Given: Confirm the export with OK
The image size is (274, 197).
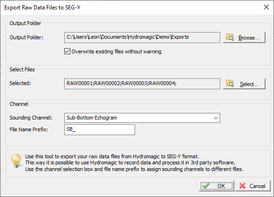Looking at the screenshot, I should coord(216,186).
